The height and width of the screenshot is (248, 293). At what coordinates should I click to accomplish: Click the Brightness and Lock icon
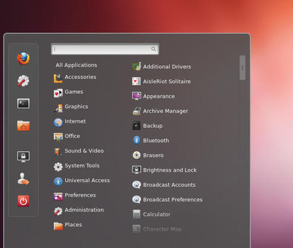click(x=136, y=170)
